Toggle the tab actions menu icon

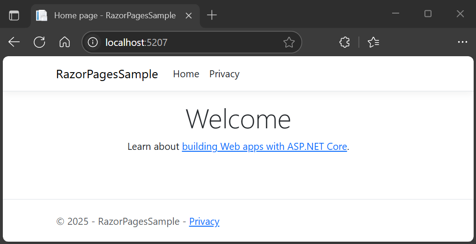point(14,15)
